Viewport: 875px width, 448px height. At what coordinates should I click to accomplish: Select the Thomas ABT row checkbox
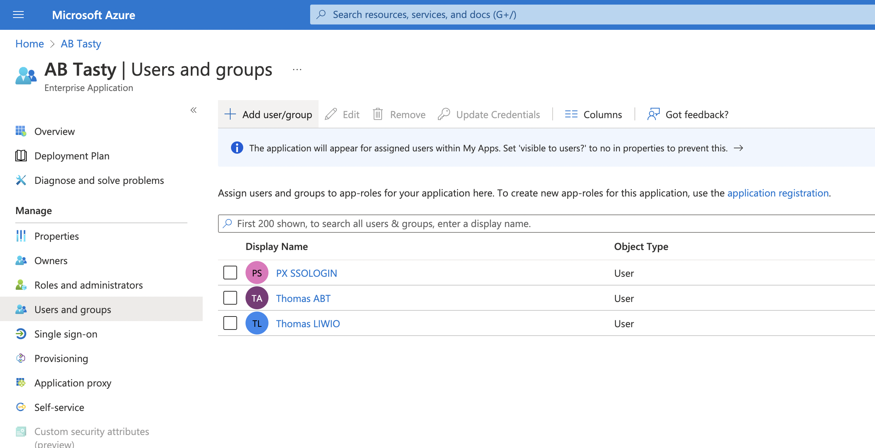tap(230, 298)
